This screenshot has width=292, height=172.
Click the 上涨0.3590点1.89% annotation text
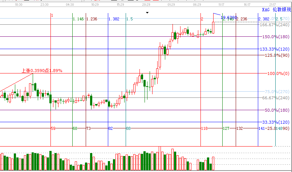(42, 71)
